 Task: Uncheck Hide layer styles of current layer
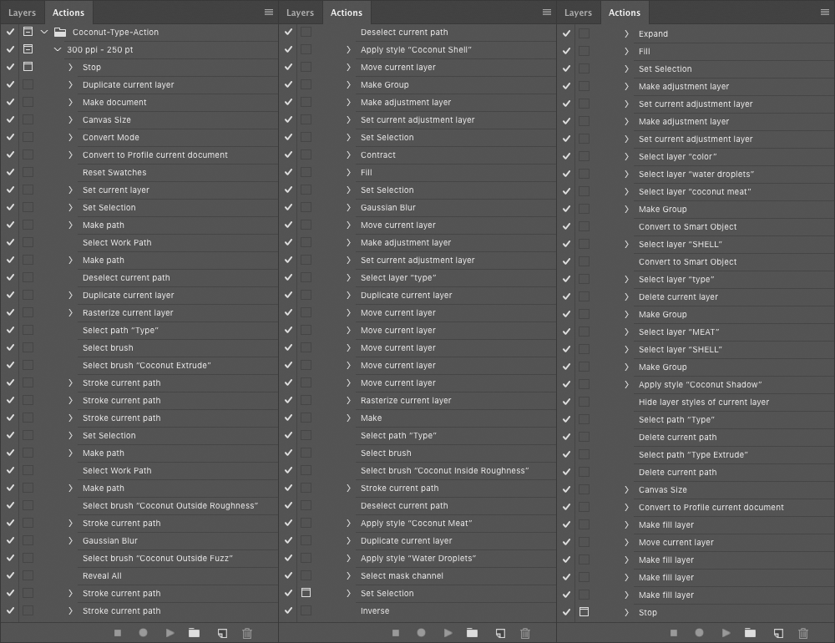point(566,402)
